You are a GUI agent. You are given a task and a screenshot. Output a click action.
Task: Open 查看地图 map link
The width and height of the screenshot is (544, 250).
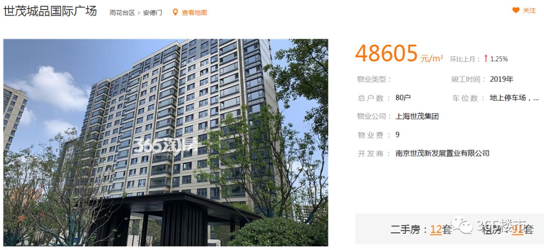pos(194,13)
